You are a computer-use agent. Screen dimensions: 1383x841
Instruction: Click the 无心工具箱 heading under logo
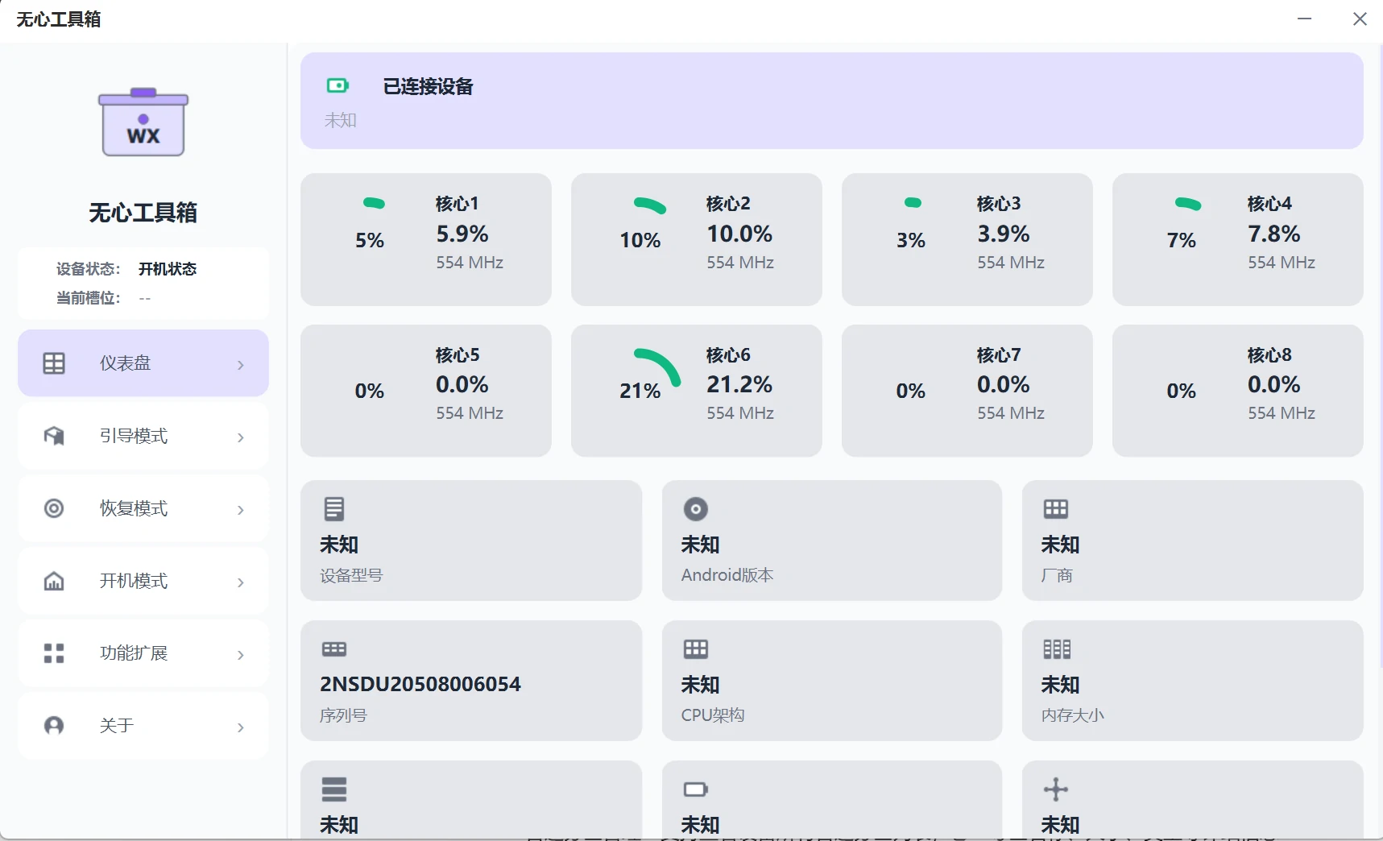coord(143,213)
